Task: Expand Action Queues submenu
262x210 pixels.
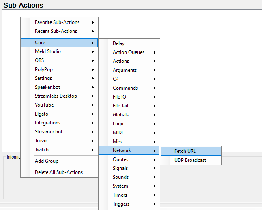Action: [x=129, y=52]
